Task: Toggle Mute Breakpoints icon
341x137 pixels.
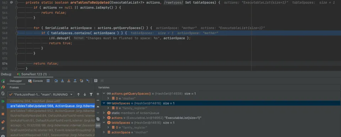Action: 3,129
